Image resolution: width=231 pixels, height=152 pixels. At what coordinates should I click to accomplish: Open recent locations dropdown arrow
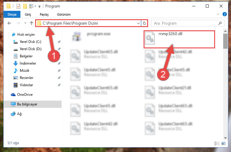(25, 23)
